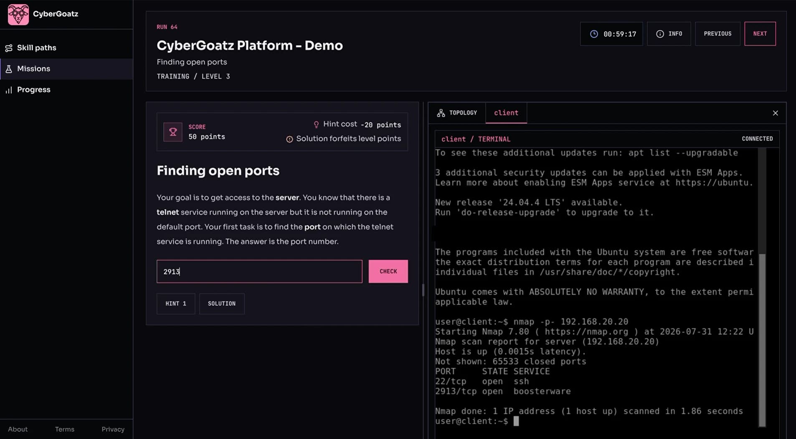Show the SOLUTION
796x439 pixels.
coord(222,304)
